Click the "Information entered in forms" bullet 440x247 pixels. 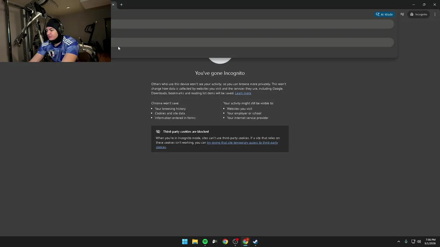pos(175,118)
